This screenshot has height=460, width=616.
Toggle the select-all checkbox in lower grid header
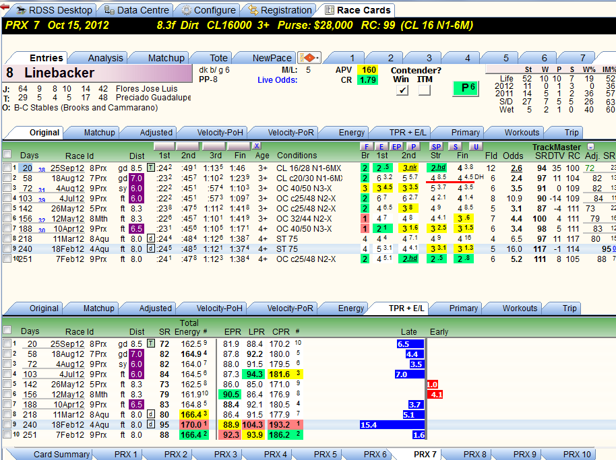point(7,330)
